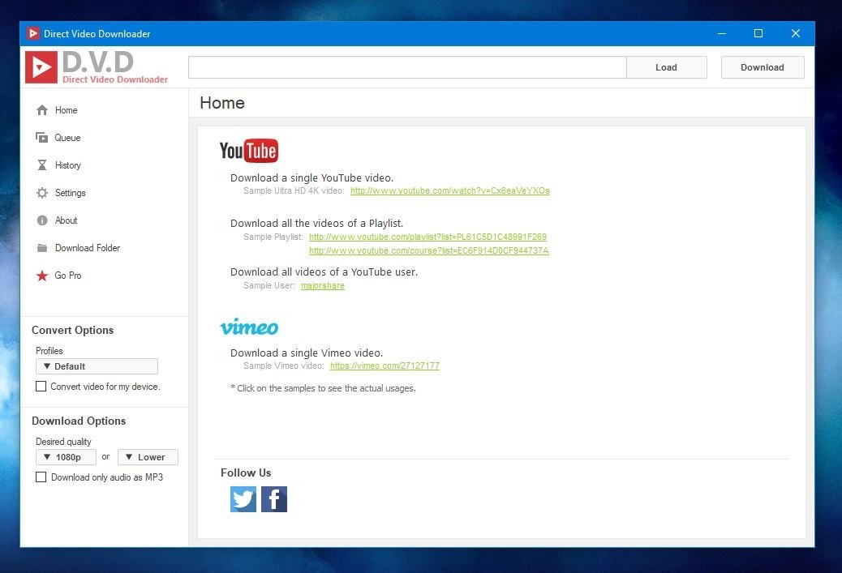Open the About menu label
This screenshot has width=842, height=573.
66,220
